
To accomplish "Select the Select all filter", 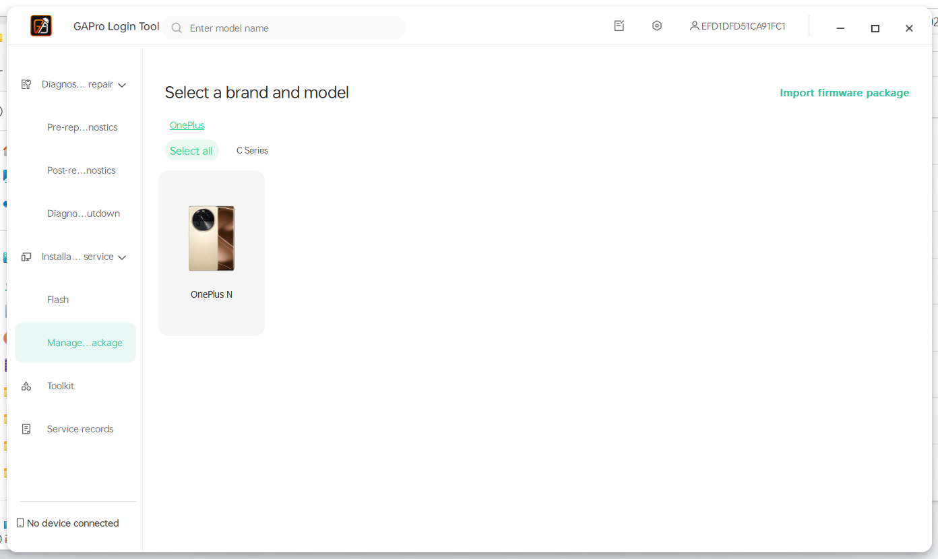I will tap(191, 151).
